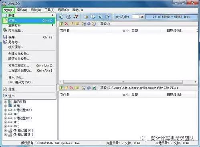Click the image pane horizontal scrollbar thumb
The image size is (200, 147).
click(x=123, y=82)
